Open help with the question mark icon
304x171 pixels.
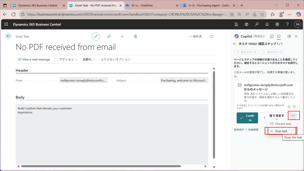pyautogui.click(x=287, y=24)
